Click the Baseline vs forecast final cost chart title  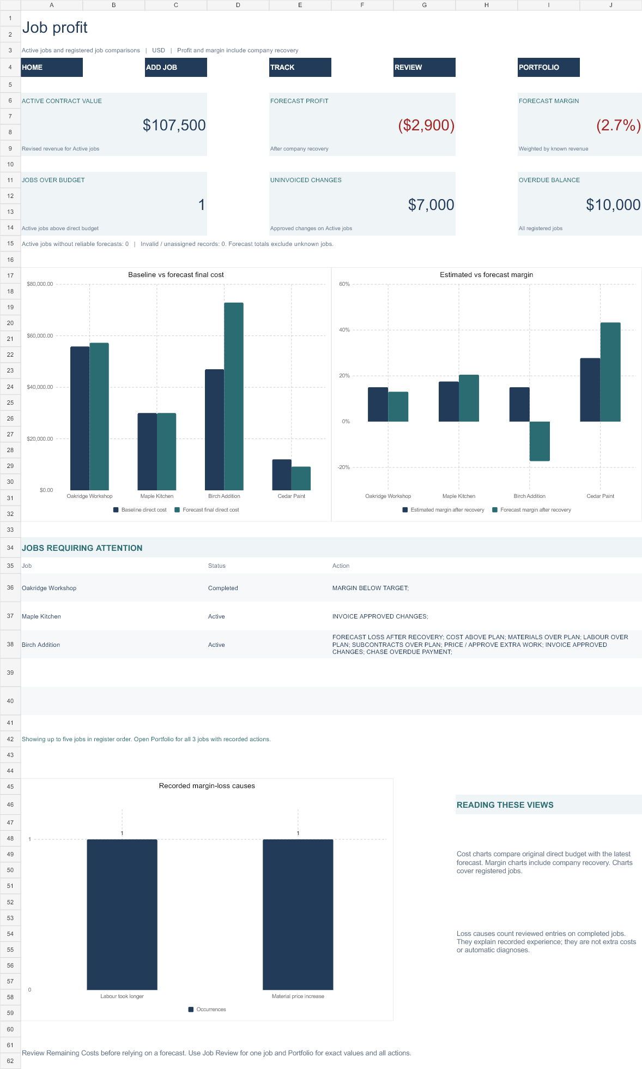(x=176, y=275)
